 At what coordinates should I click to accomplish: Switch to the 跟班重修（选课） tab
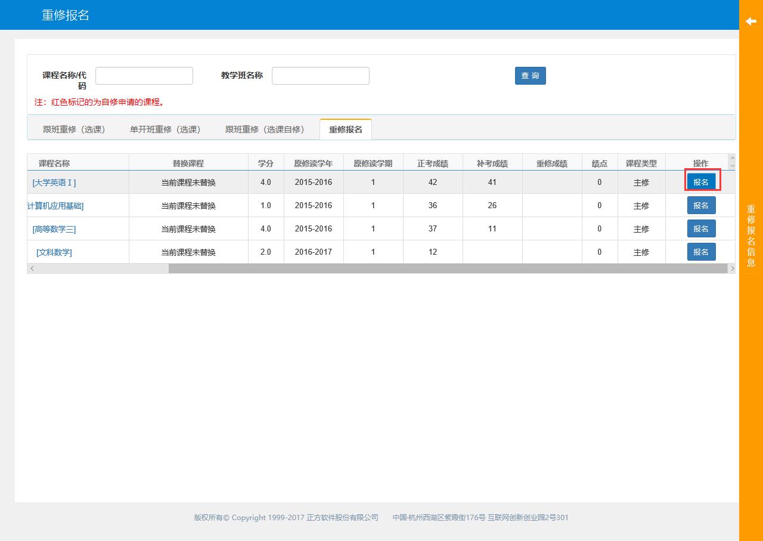[x=73, y=129]
